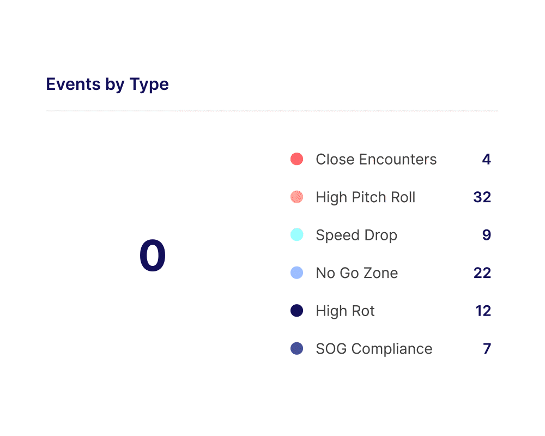The height and width of the screenshot is (436, 545).
Task: Click the High Pitch Roll count 32
Action: (x=482, y=197)
